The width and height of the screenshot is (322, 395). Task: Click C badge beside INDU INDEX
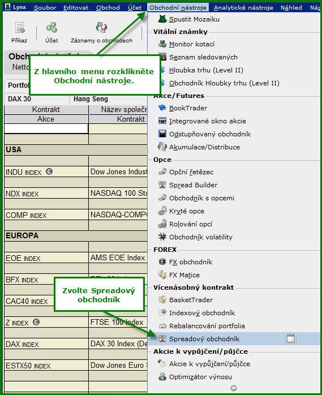[x=49, y=171]
